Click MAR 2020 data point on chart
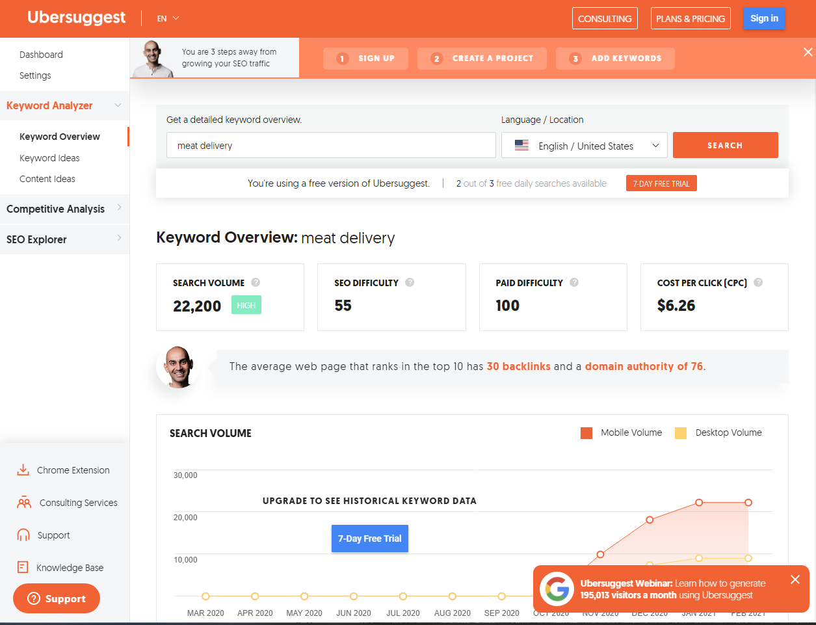The width and height of the screenshot is (816, 625). tap(205, 596)
